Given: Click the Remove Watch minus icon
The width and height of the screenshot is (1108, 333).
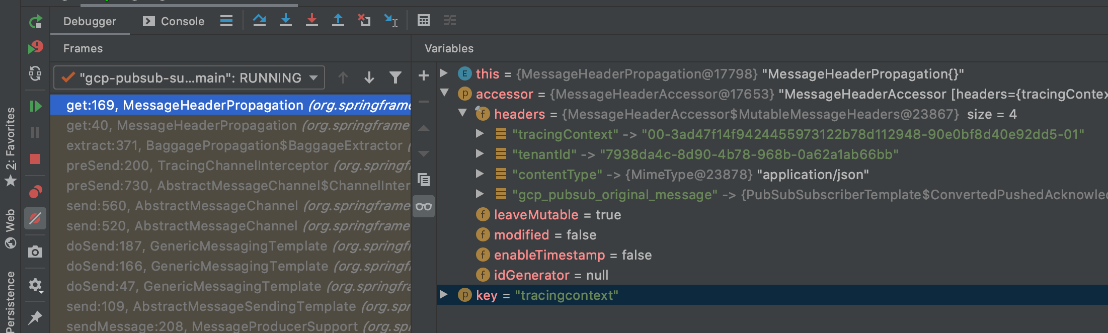Looking at the screenshot, I should tap(424, 102).
